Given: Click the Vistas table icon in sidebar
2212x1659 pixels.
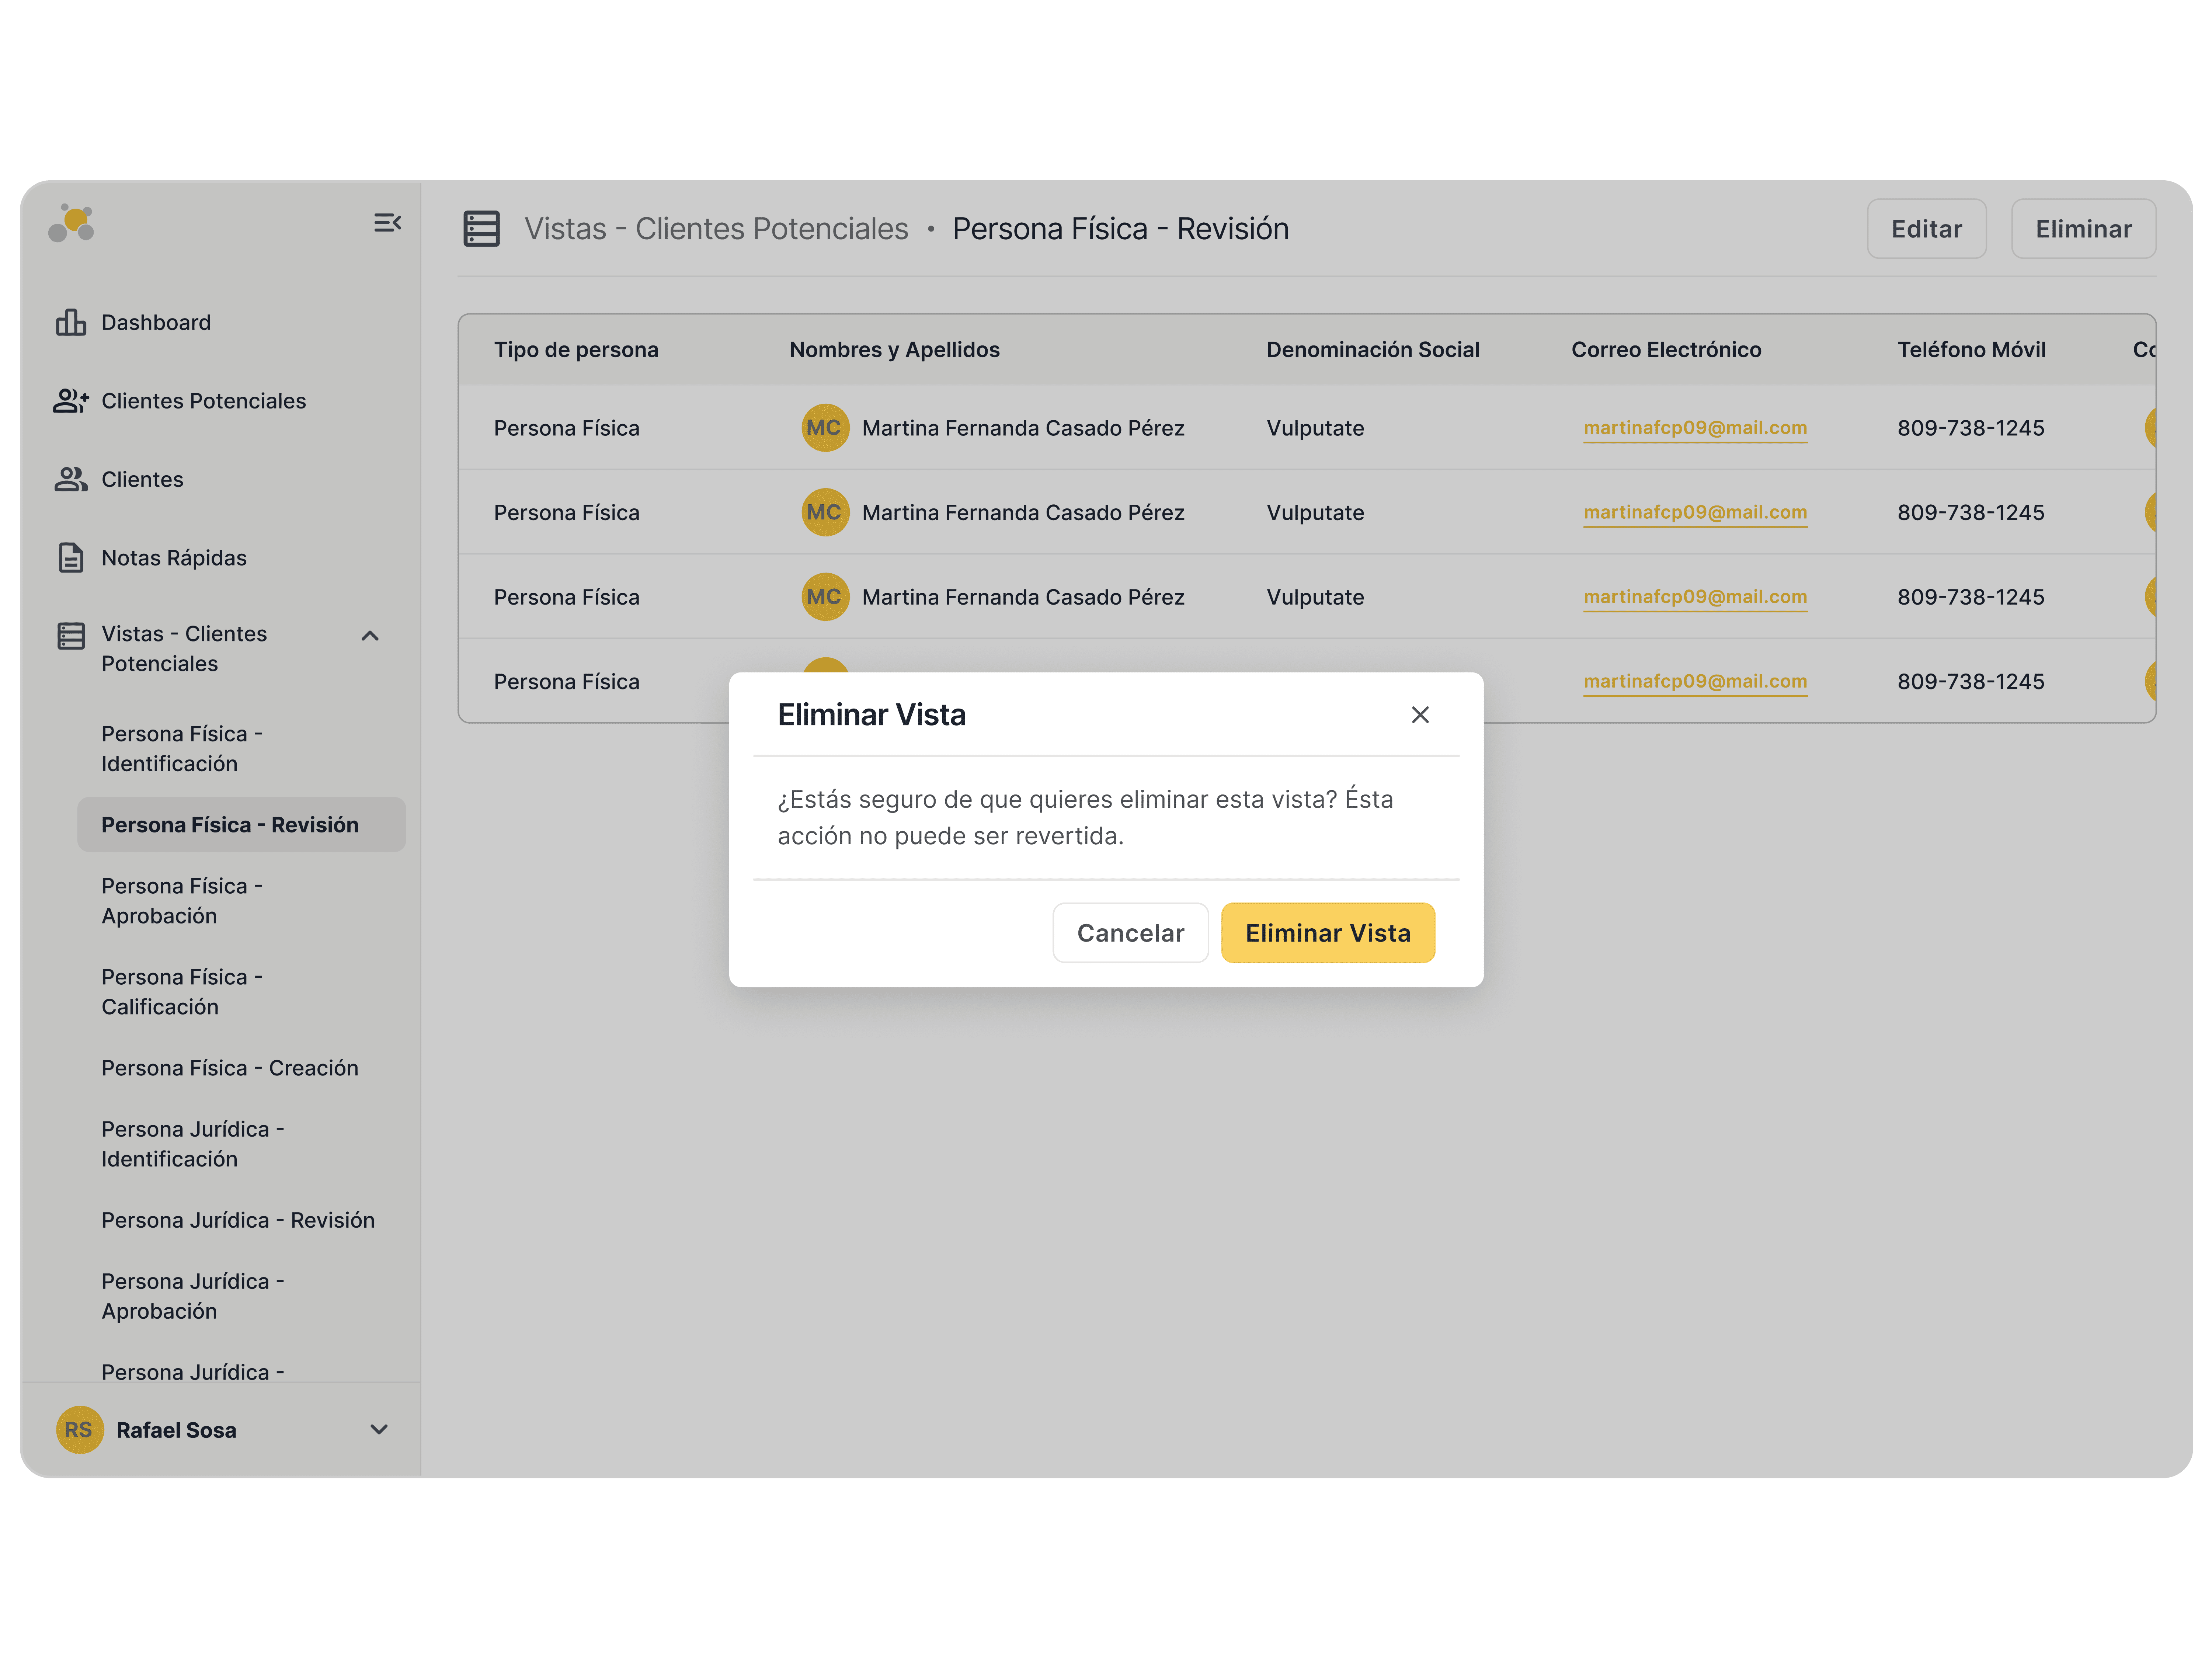Looking at the screenshot, I should 71,636.
